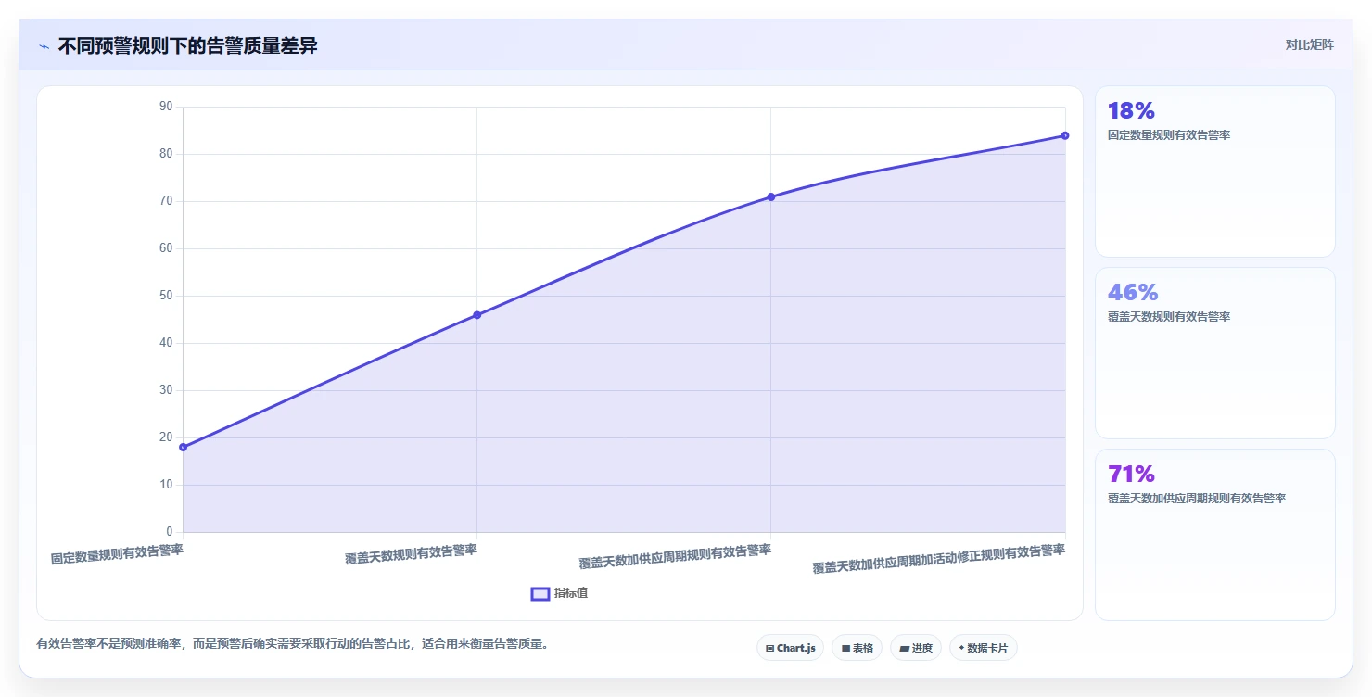Screen dimensions: 1372x697
Task: Click the data point at value 71
Action: [x=771, y=196]
